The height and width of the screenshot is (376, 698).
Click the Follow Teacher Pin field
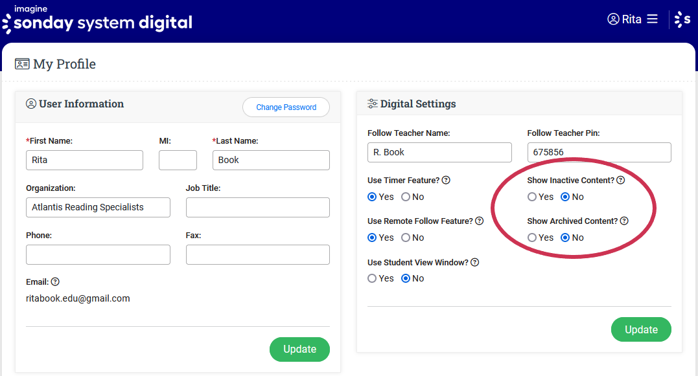click(x=599, y=152)
